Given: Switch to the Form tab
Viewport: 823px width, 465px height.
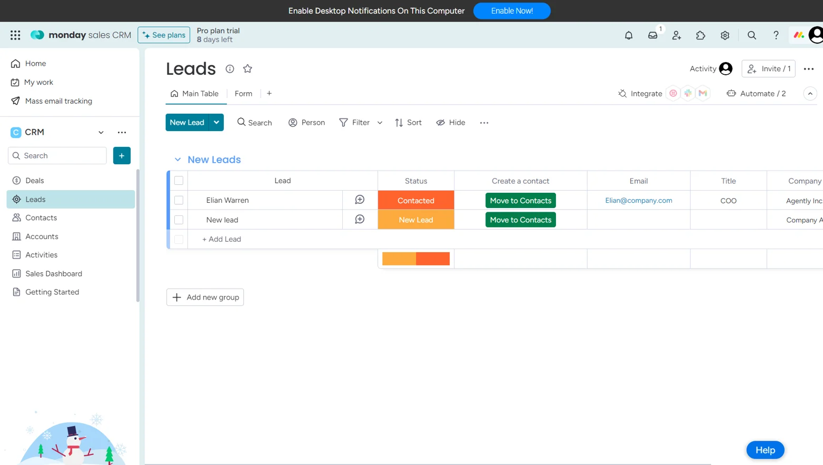Looking at the screenshot, I should (243, 93).
